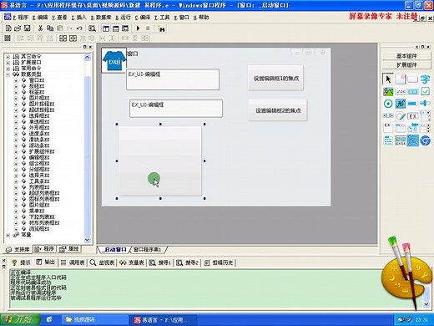The image size is (434, 326).
Task: Select the progress bar component icon
Action: pos(412,104)
